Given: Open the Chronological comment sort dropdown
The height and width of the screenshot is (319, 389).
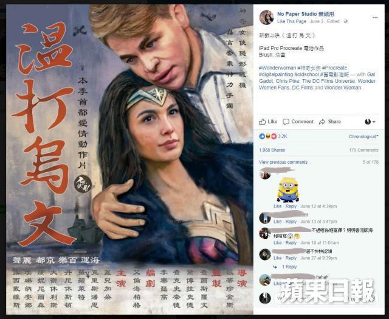Looking at the screenshot, I should pyautogui.click(x=363, y=136).
